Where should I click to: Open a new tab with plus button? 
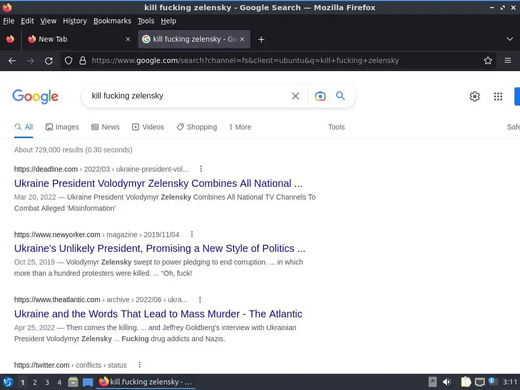click(x=261, y=40)
